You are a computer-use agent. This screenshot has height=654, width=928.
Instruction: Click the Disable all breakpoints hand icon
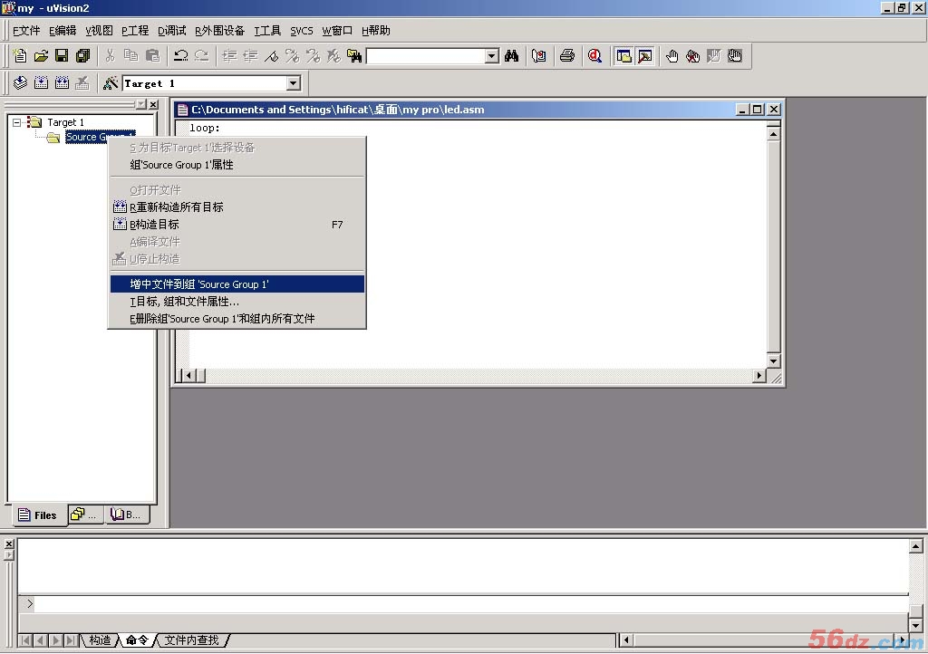click(735, 55)
